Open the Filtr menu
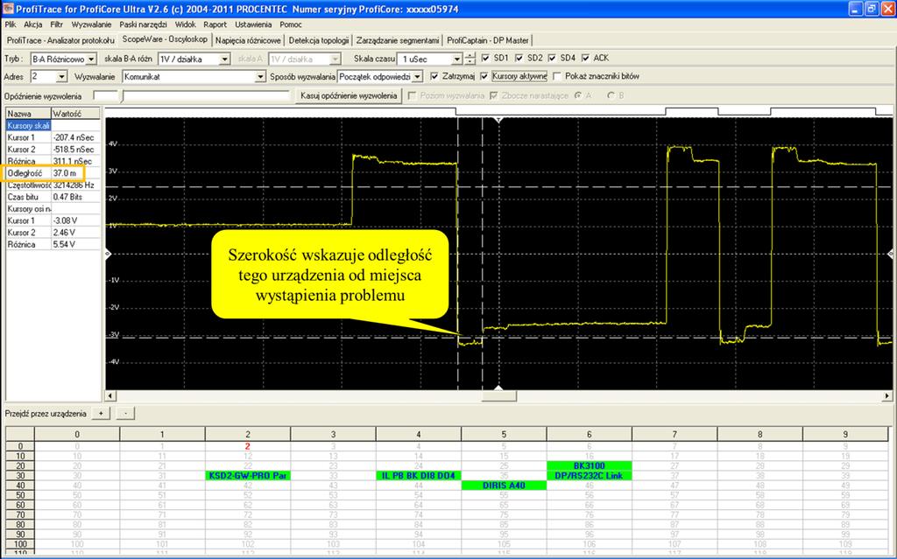The image size is (897, 559). (x=56, y=24)
